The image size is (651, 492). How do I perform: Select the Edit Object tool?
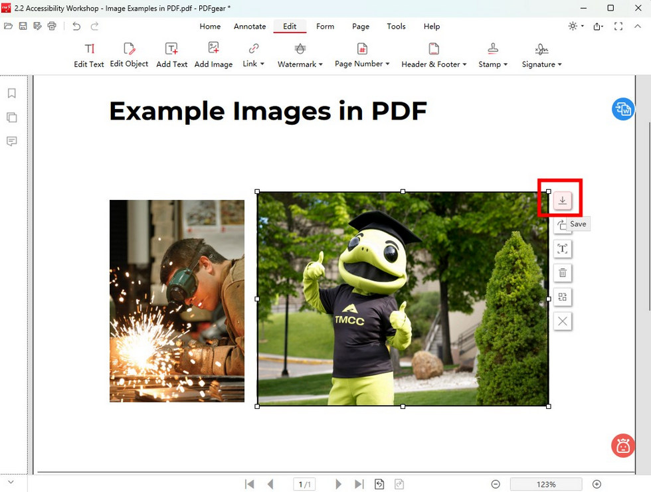128,53
